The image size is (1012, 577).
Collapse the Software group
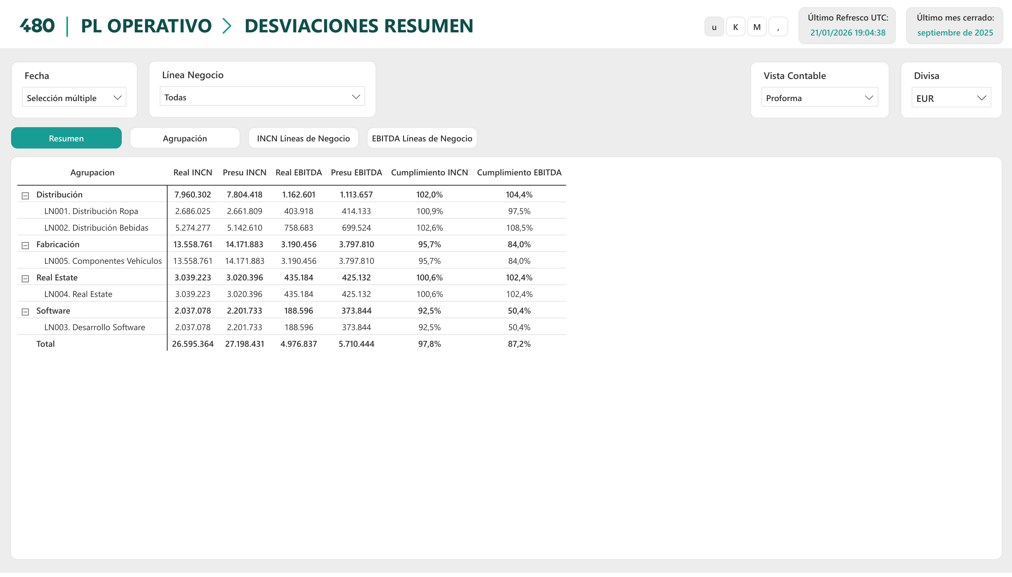click(x=25, y=312)
